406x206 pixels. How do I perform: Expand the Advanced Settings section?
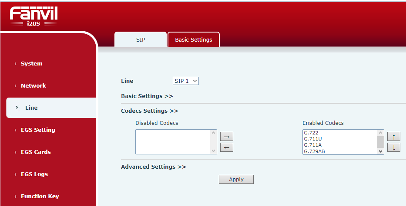pyautogui.click(x=153, y=167)
